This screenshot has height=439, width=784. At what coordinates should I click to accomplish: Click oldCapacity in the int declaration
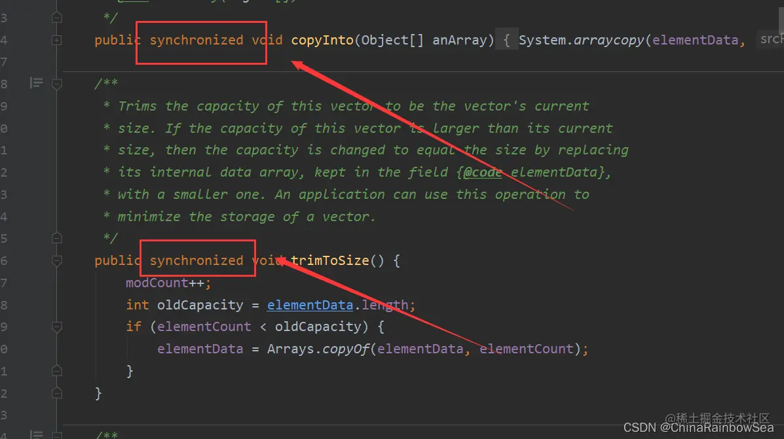[200, 305]
